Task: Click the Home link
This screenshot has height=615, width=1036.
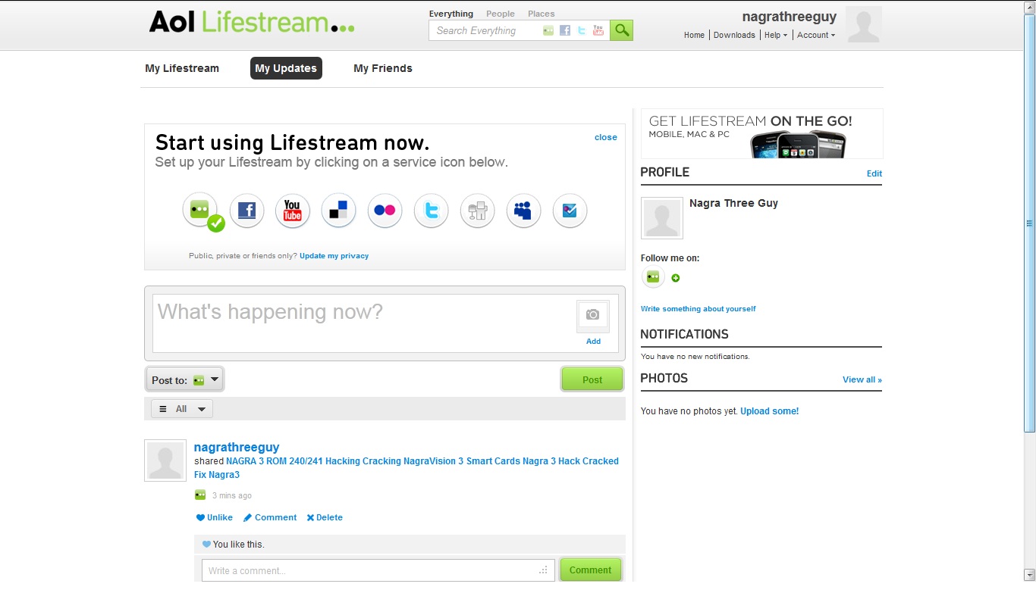Action: (694, 35)
